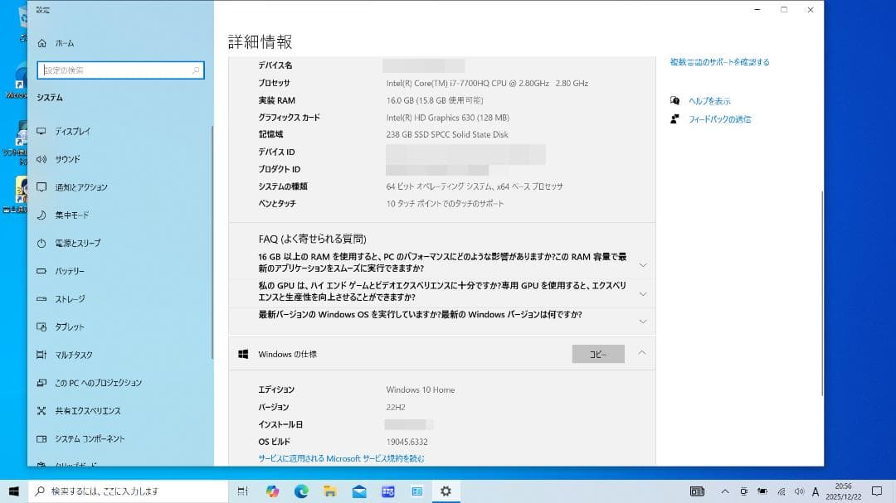The image size is (896, 503).
Task: Go to Settings home (ホーム)
Action: pyautogui.click(x=63, y=42)
